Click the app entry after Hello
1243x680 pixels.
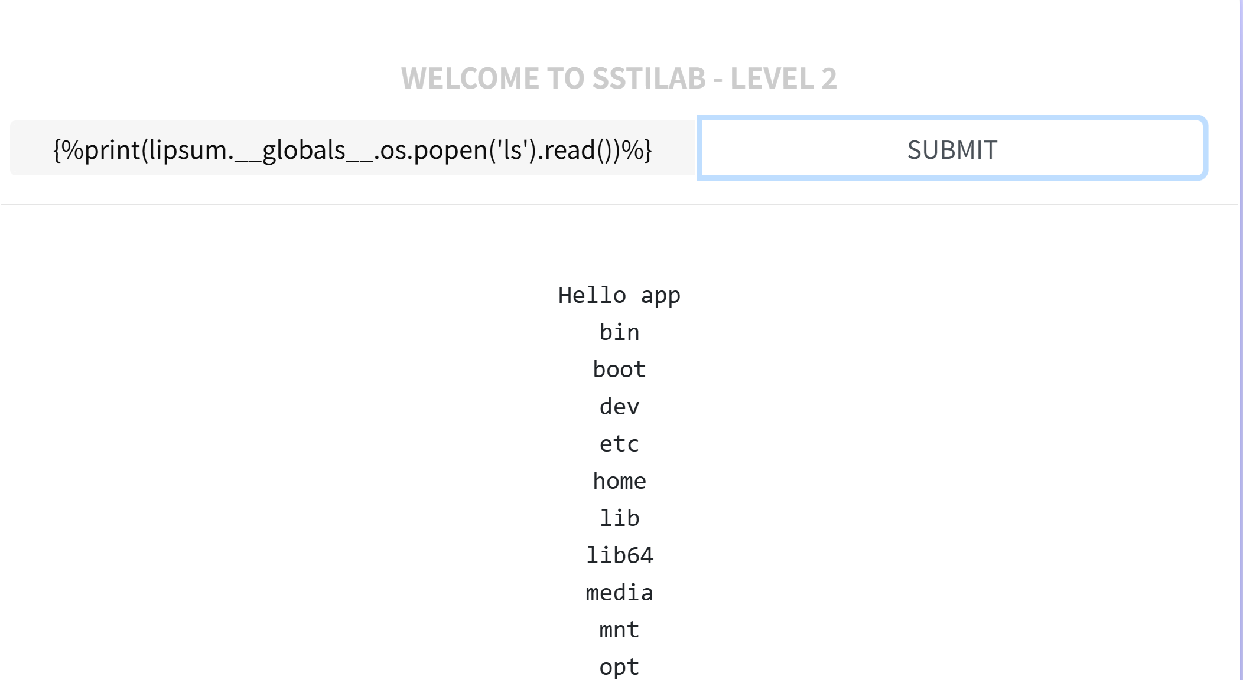pos(660,296)
